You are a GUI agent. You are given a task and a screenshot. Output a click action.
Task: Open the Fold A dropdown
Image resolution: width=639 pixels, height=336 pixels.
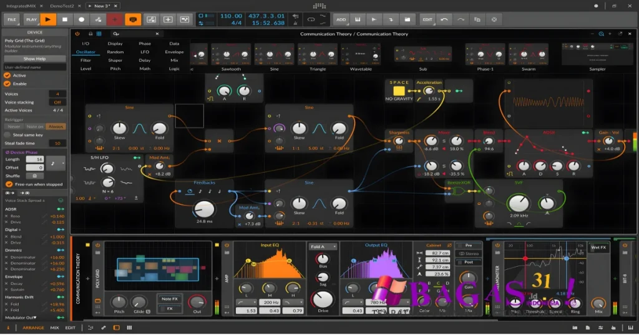click(x=323, y=247)
